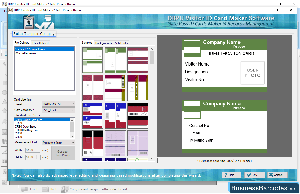Image resolution: width=300 pixels, height=194 pixels.
Task: Select the image insert tool
Action: [x=4, y=132]
